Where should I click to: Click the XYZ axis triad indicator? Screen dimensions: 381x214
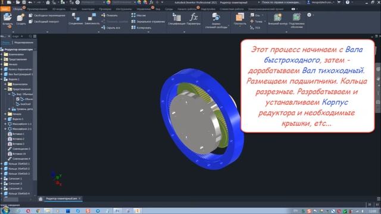click(x=57, y=179)
